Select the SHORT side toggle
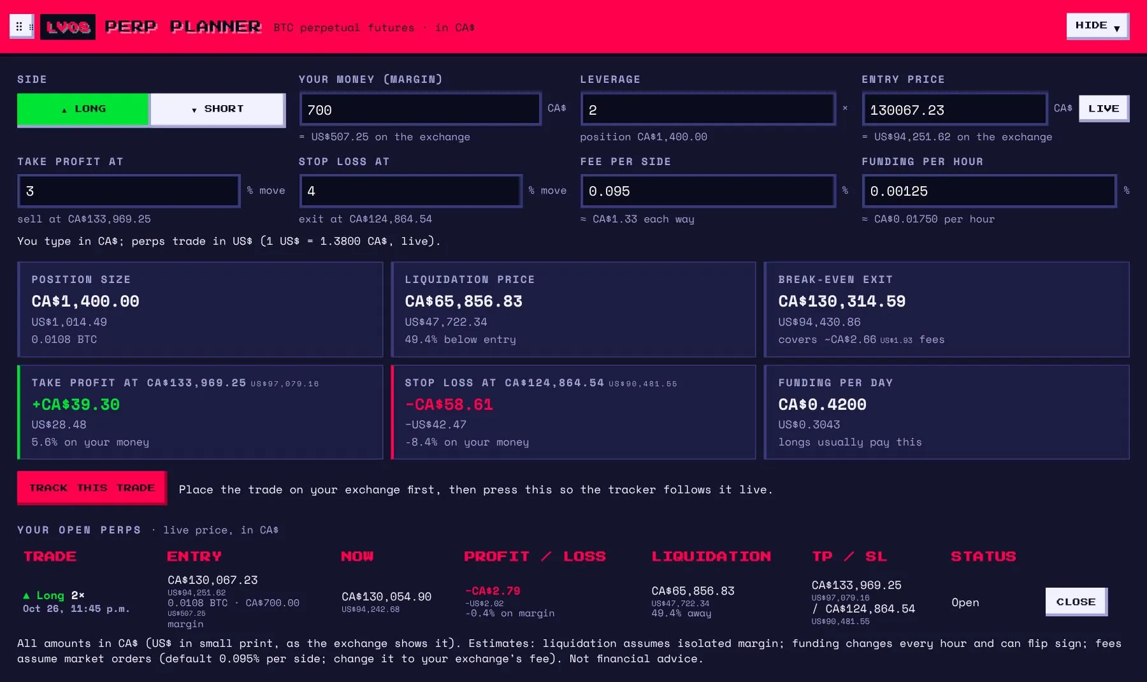This screenshot has height=682, width=1147. 217,109
